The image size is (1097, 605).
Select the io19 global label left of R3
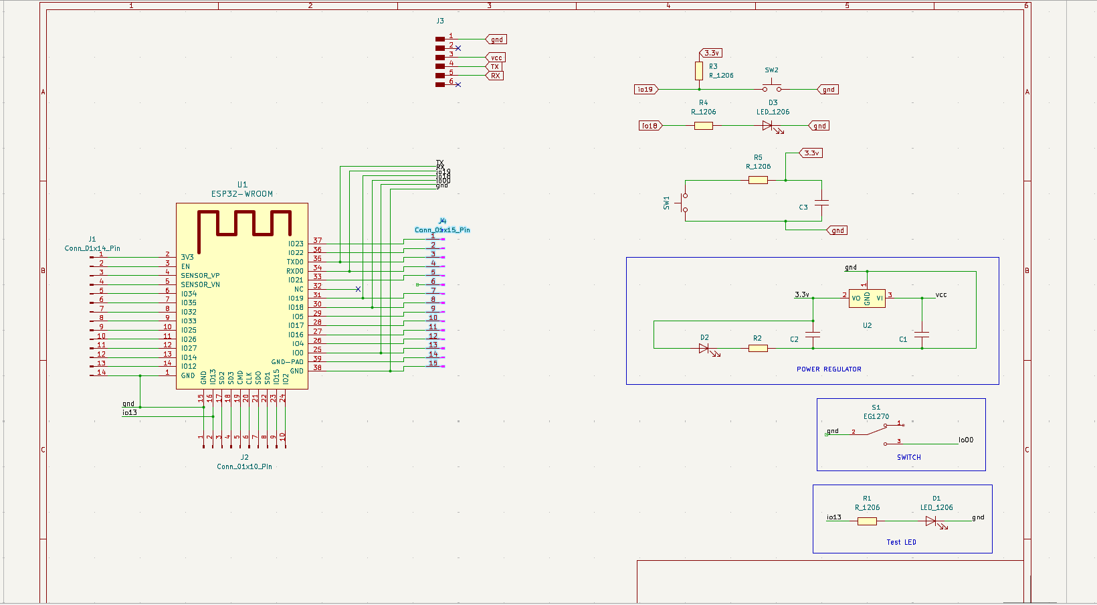tap(646, 89)
